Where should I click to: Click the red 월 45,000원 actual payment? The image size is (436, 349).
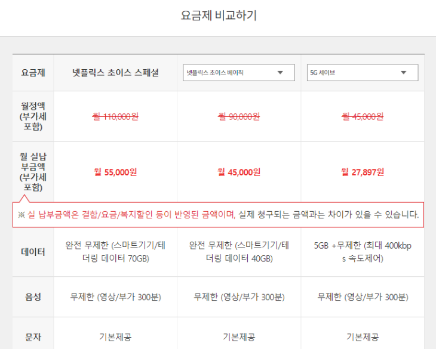239,172
